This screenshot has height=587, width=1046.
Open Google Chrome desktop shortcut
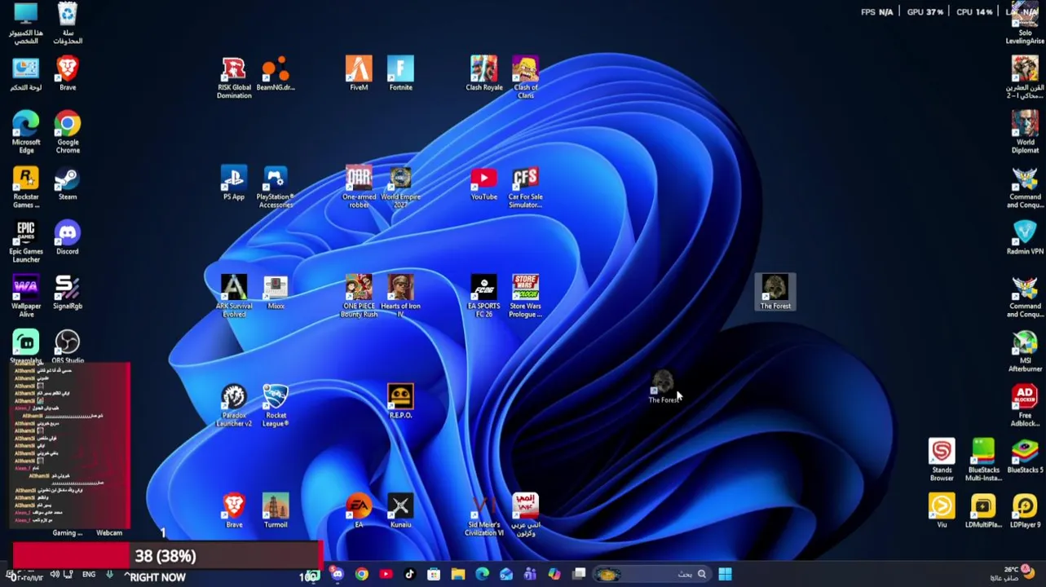pos(68,133)
